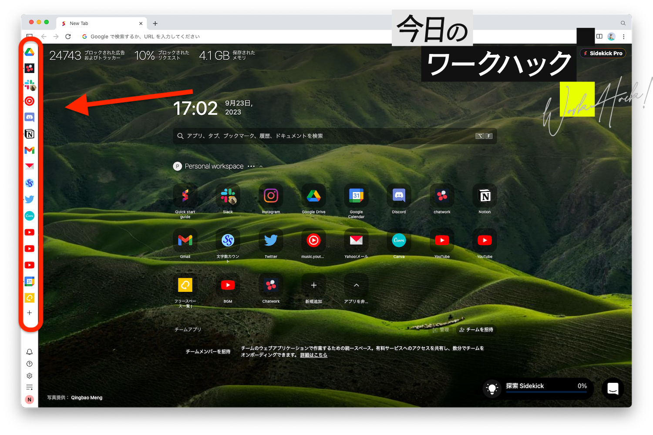The height and width of the screenshot is (435, 653).
Task: Toggle the side panel in the toolbar
Action: 600,37
